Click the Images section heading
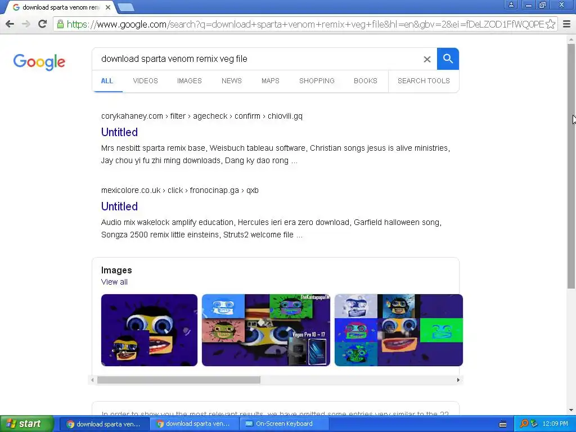The width and height of the screenshot is (576, 432). coord(116,270)
